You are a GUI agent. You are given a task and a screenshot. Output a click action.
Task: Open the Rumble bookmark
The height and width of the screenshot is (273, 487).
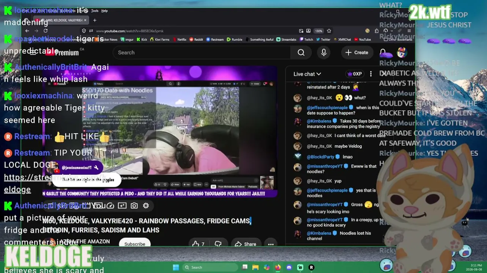tap(234, 39)
